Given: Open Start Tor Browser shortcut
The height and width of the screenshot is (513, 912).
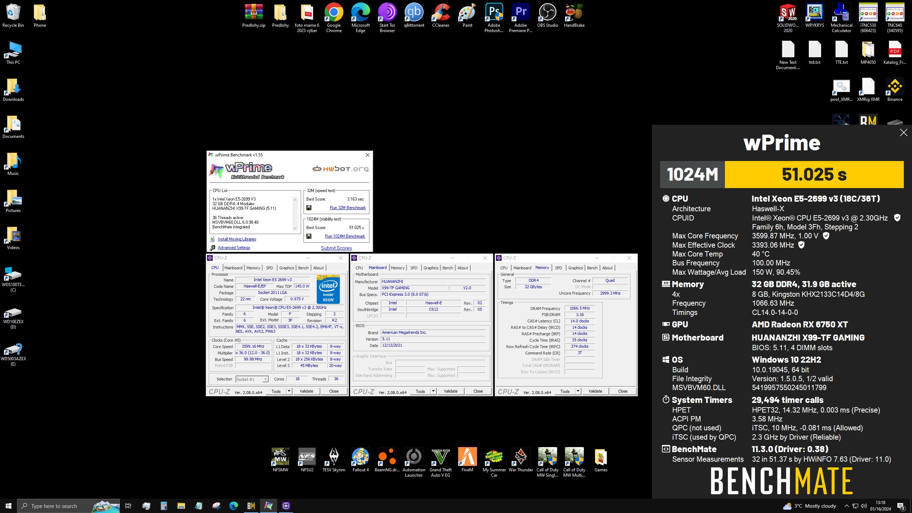Looking at the screenshot, I should (387, 18).
